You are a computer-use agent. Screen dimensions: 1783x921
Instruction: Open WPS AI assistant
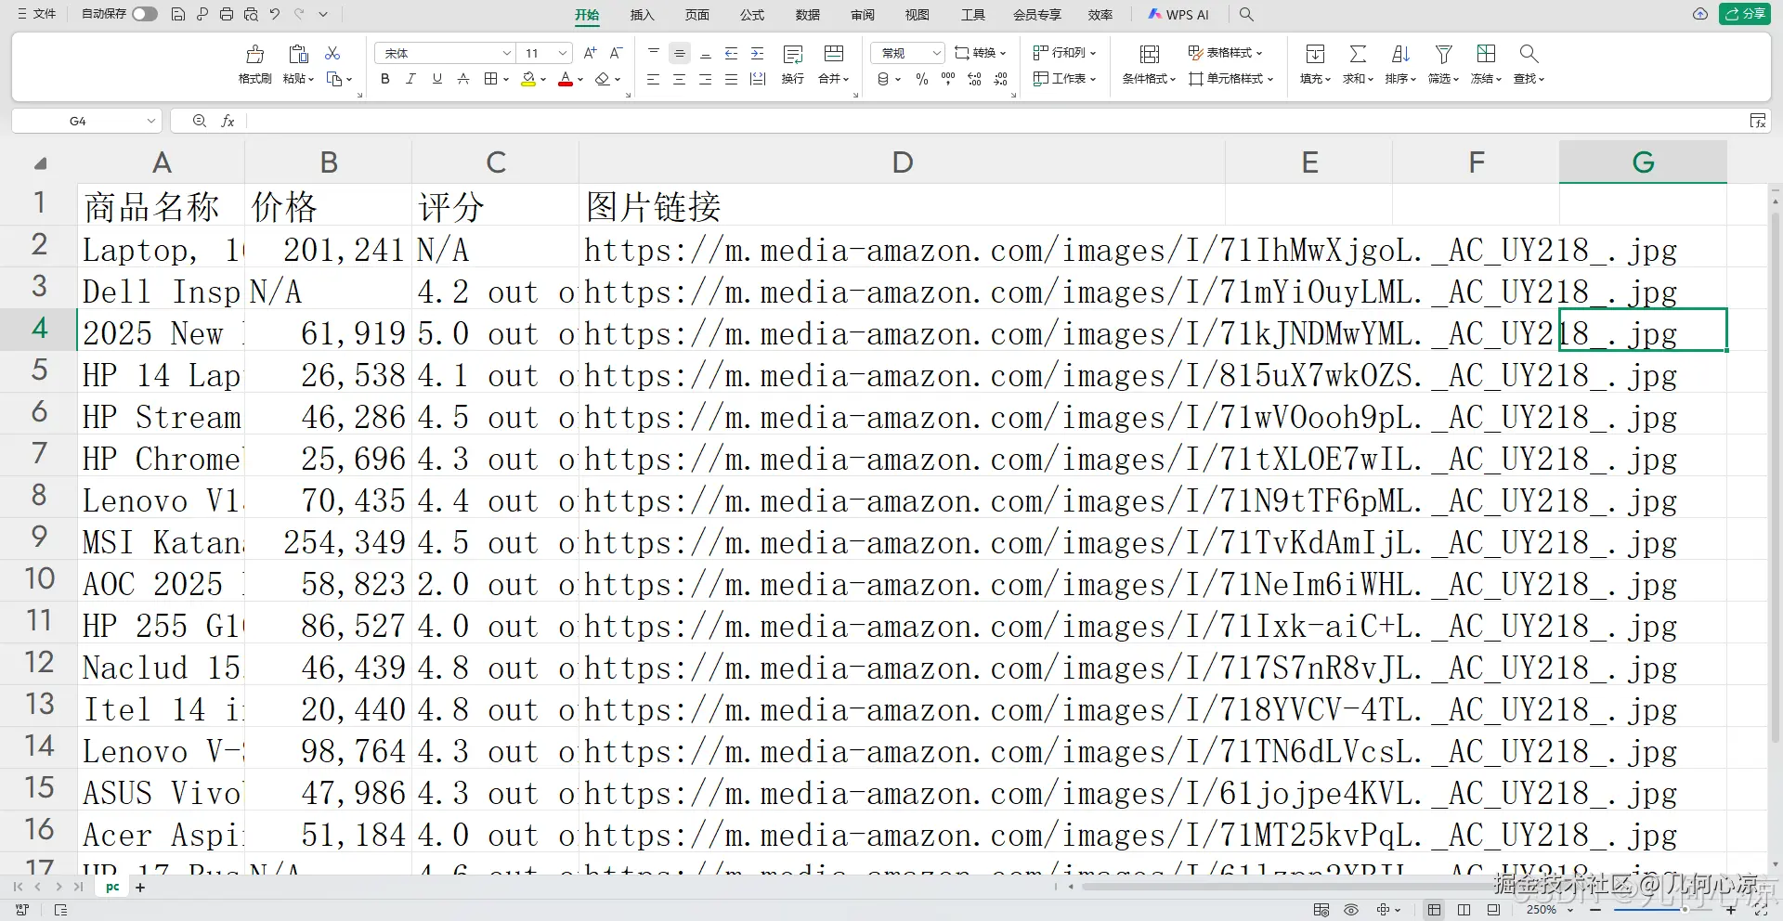pos(1178,15)
